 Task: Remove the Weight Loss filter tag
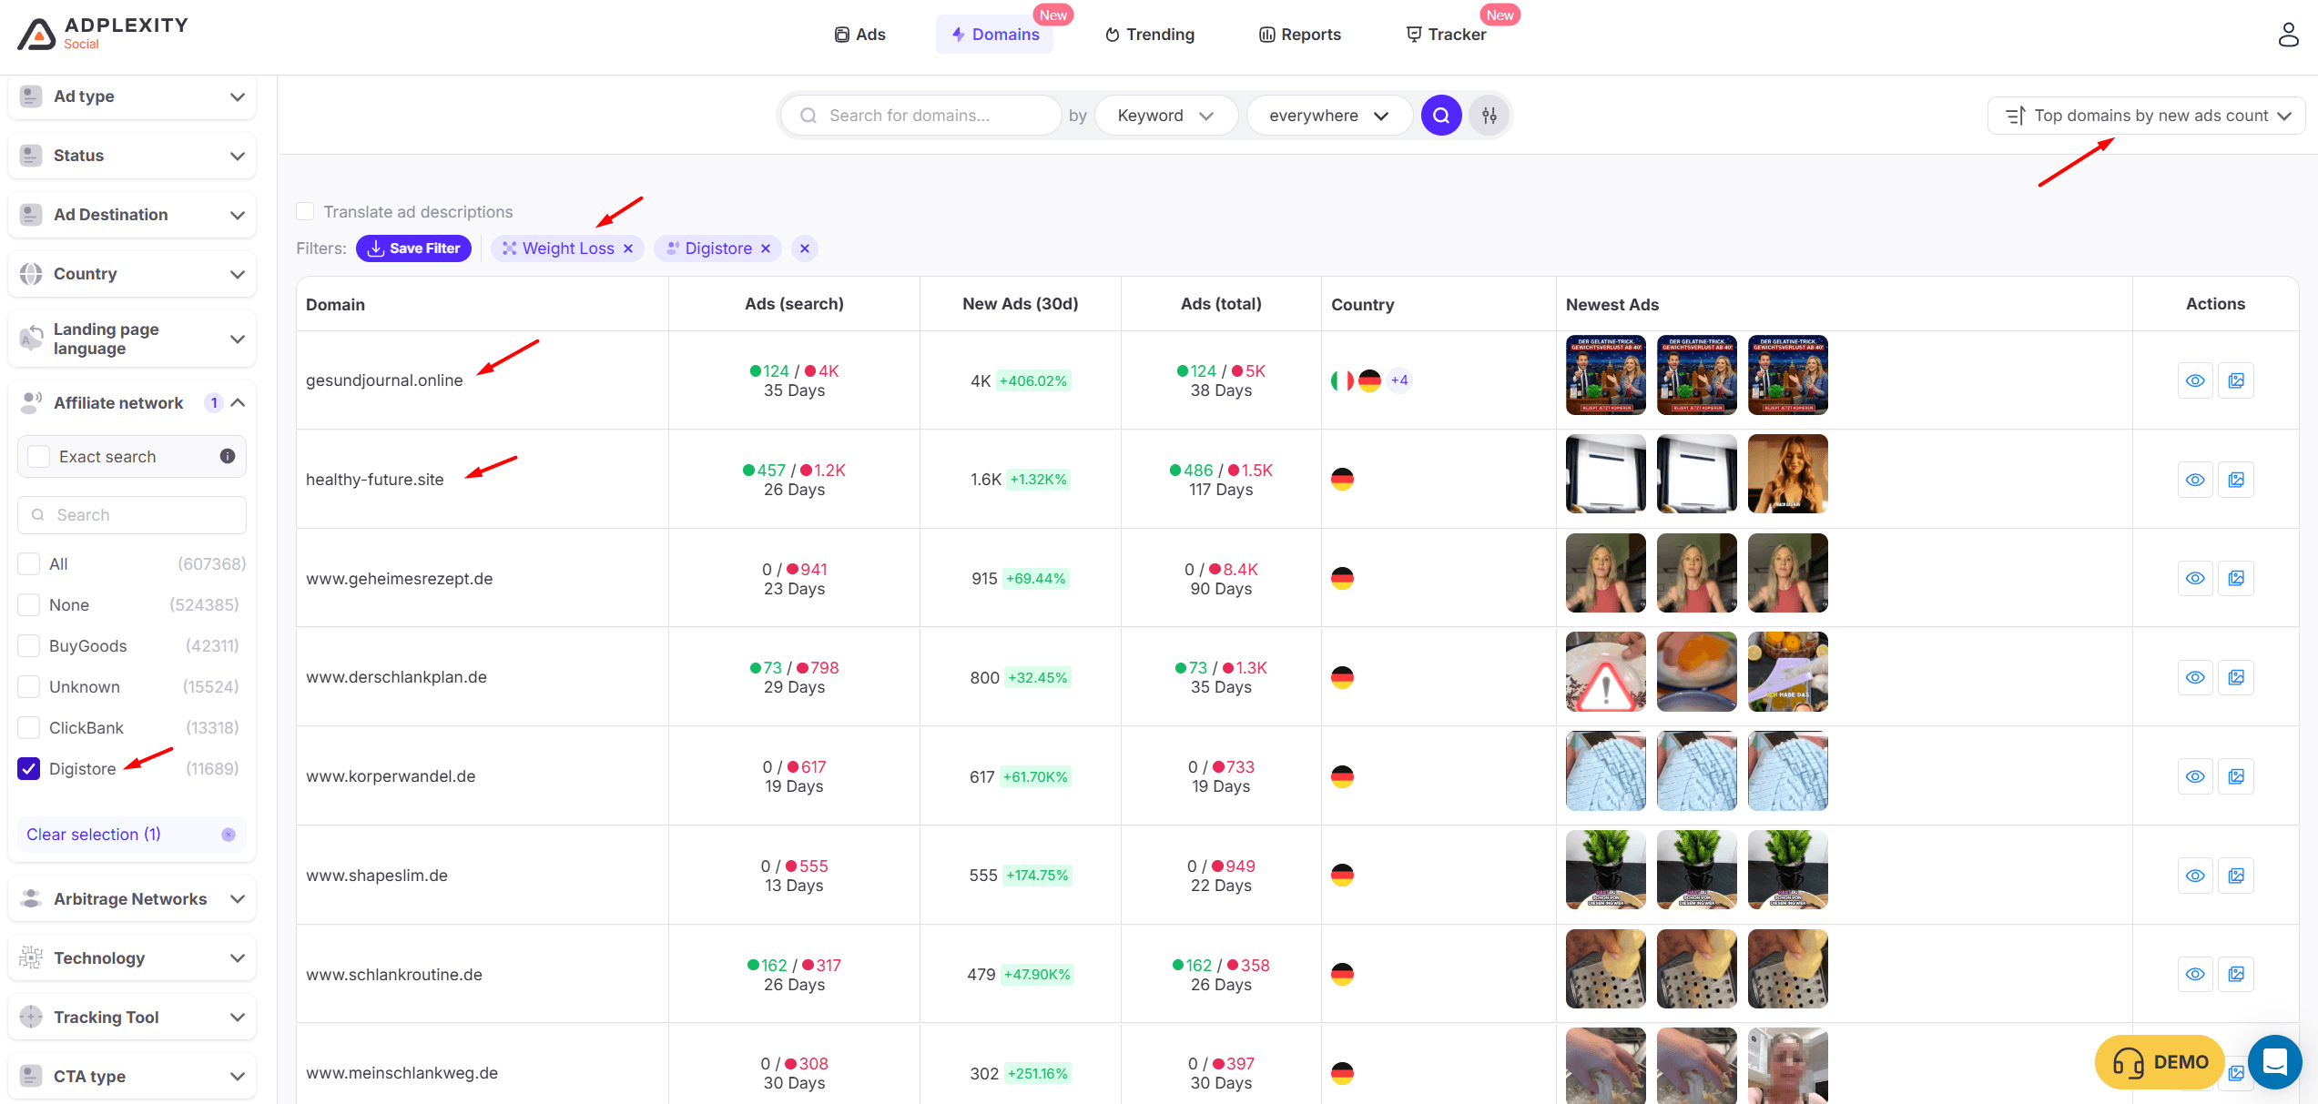click(x=628, y=248)
